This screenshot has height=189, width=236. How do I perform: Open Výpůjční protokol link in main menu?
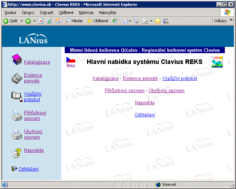pos(179,78)
